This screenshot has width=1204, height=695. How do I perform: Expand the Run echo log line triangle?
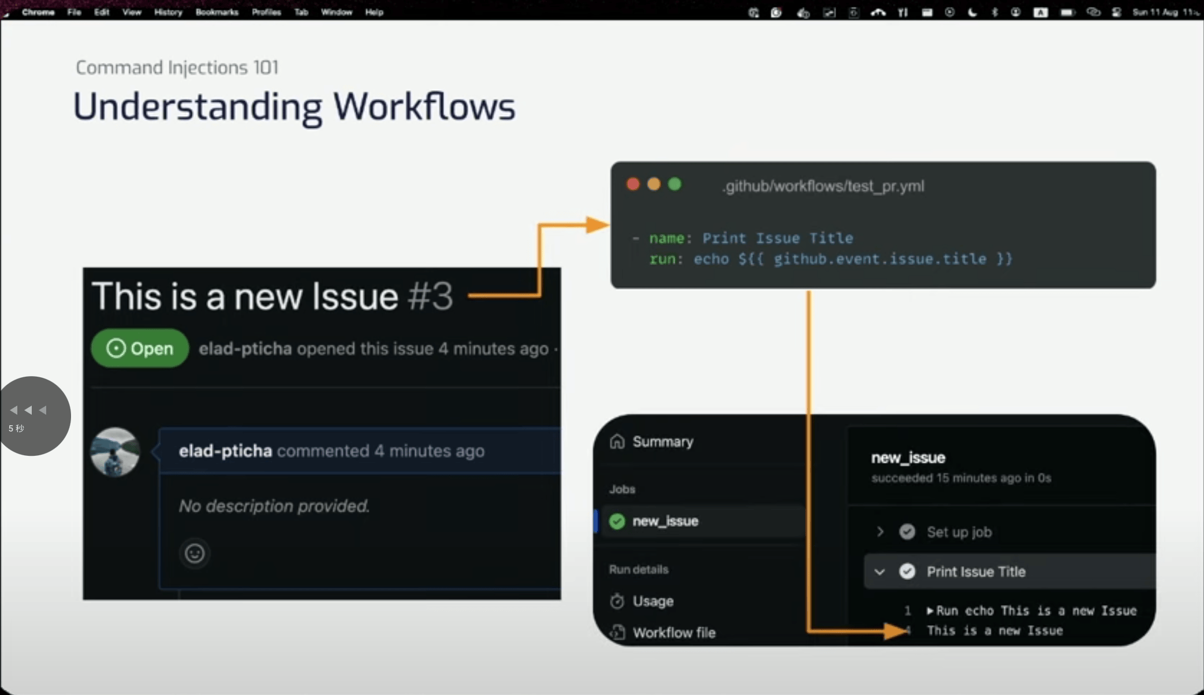(x=930, y=611)
